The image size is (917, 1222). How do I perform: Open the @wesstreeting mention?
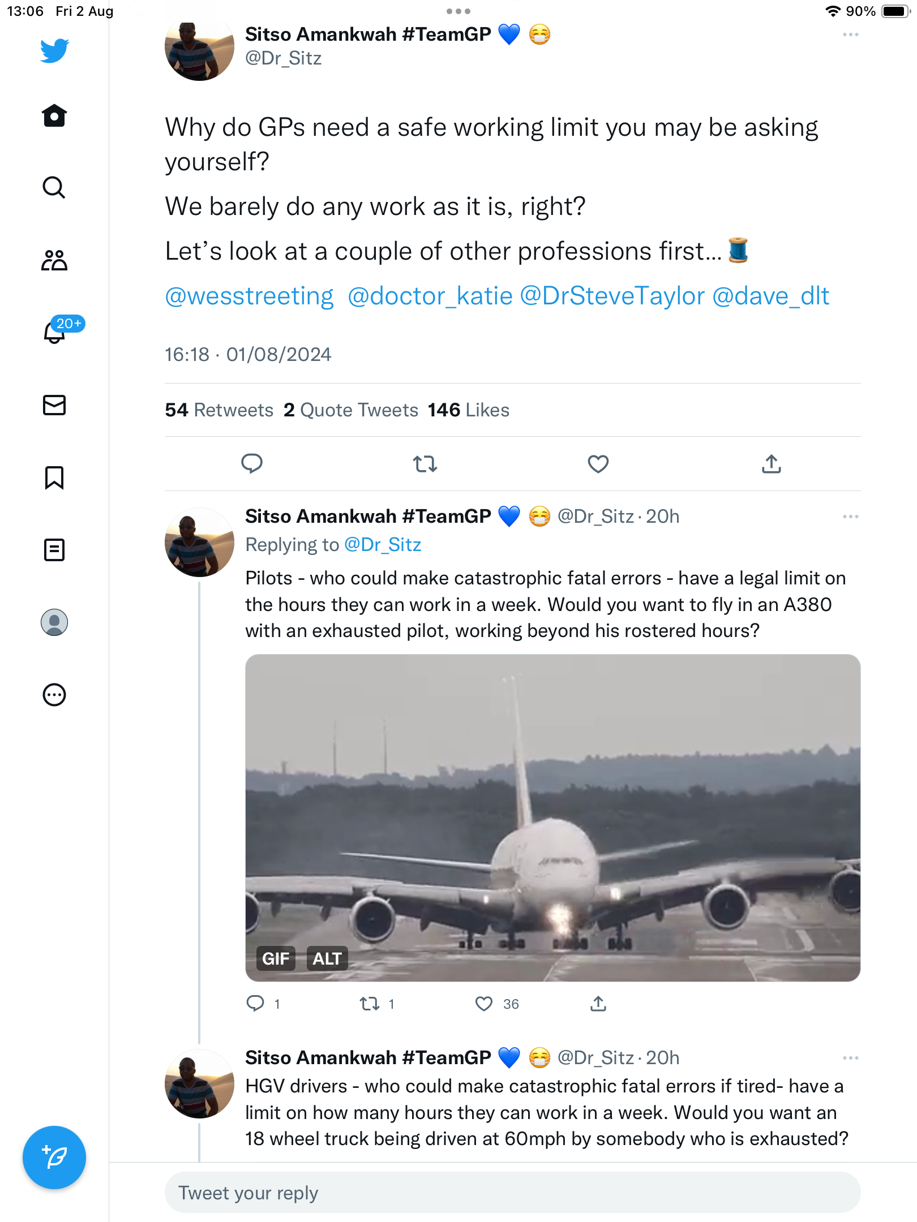(249, 296)
